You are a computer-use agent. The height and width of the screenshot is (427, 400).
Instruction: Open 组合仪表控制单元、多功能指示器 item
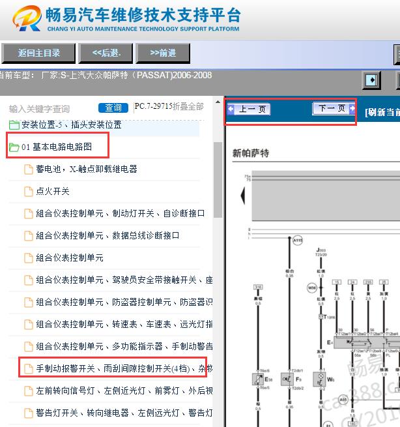pos(124,346)
